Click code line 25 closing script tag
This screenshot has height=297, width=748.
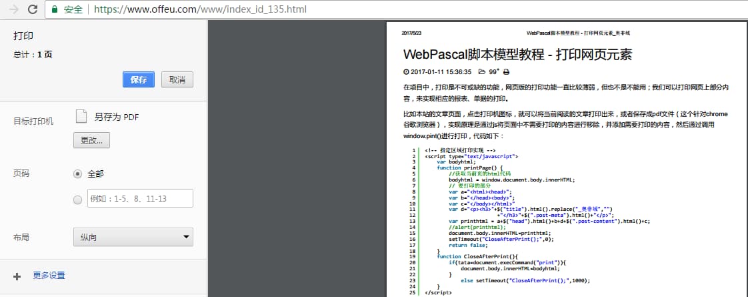[x=438, y=293]
